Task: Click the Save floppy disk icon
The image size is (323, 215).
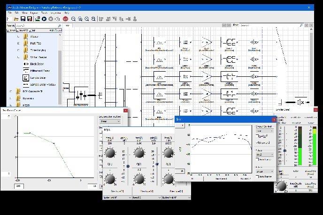Action: 23,19
